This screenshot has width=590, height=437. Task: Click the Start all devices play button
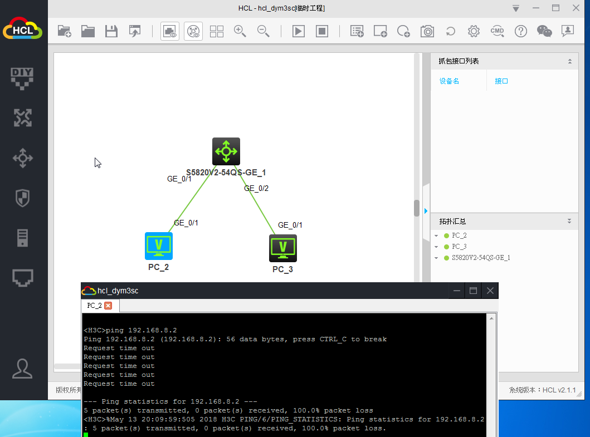point(299,31)
